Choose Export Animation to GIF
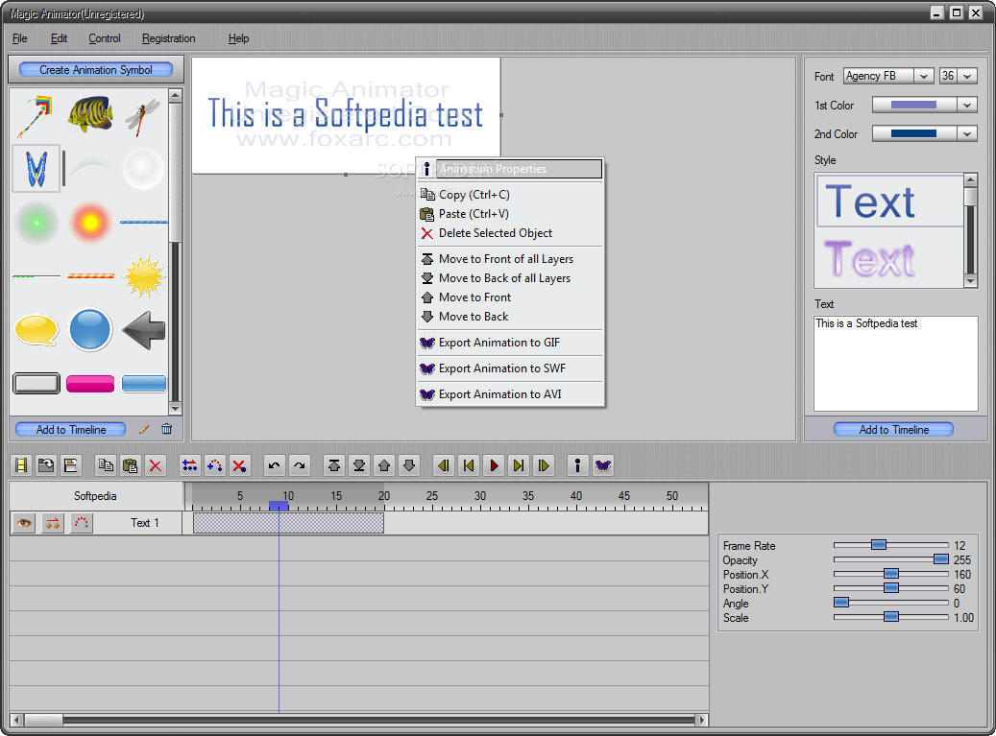This screenshot has width=996, height=736. pyautogui.click(x=510, y=343)
